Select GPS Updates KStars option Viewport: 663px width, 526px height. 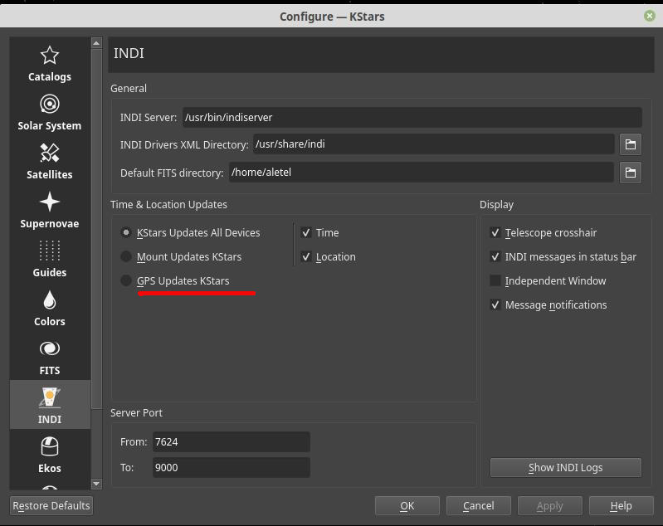pyautogui.click(x=175, y=280)
